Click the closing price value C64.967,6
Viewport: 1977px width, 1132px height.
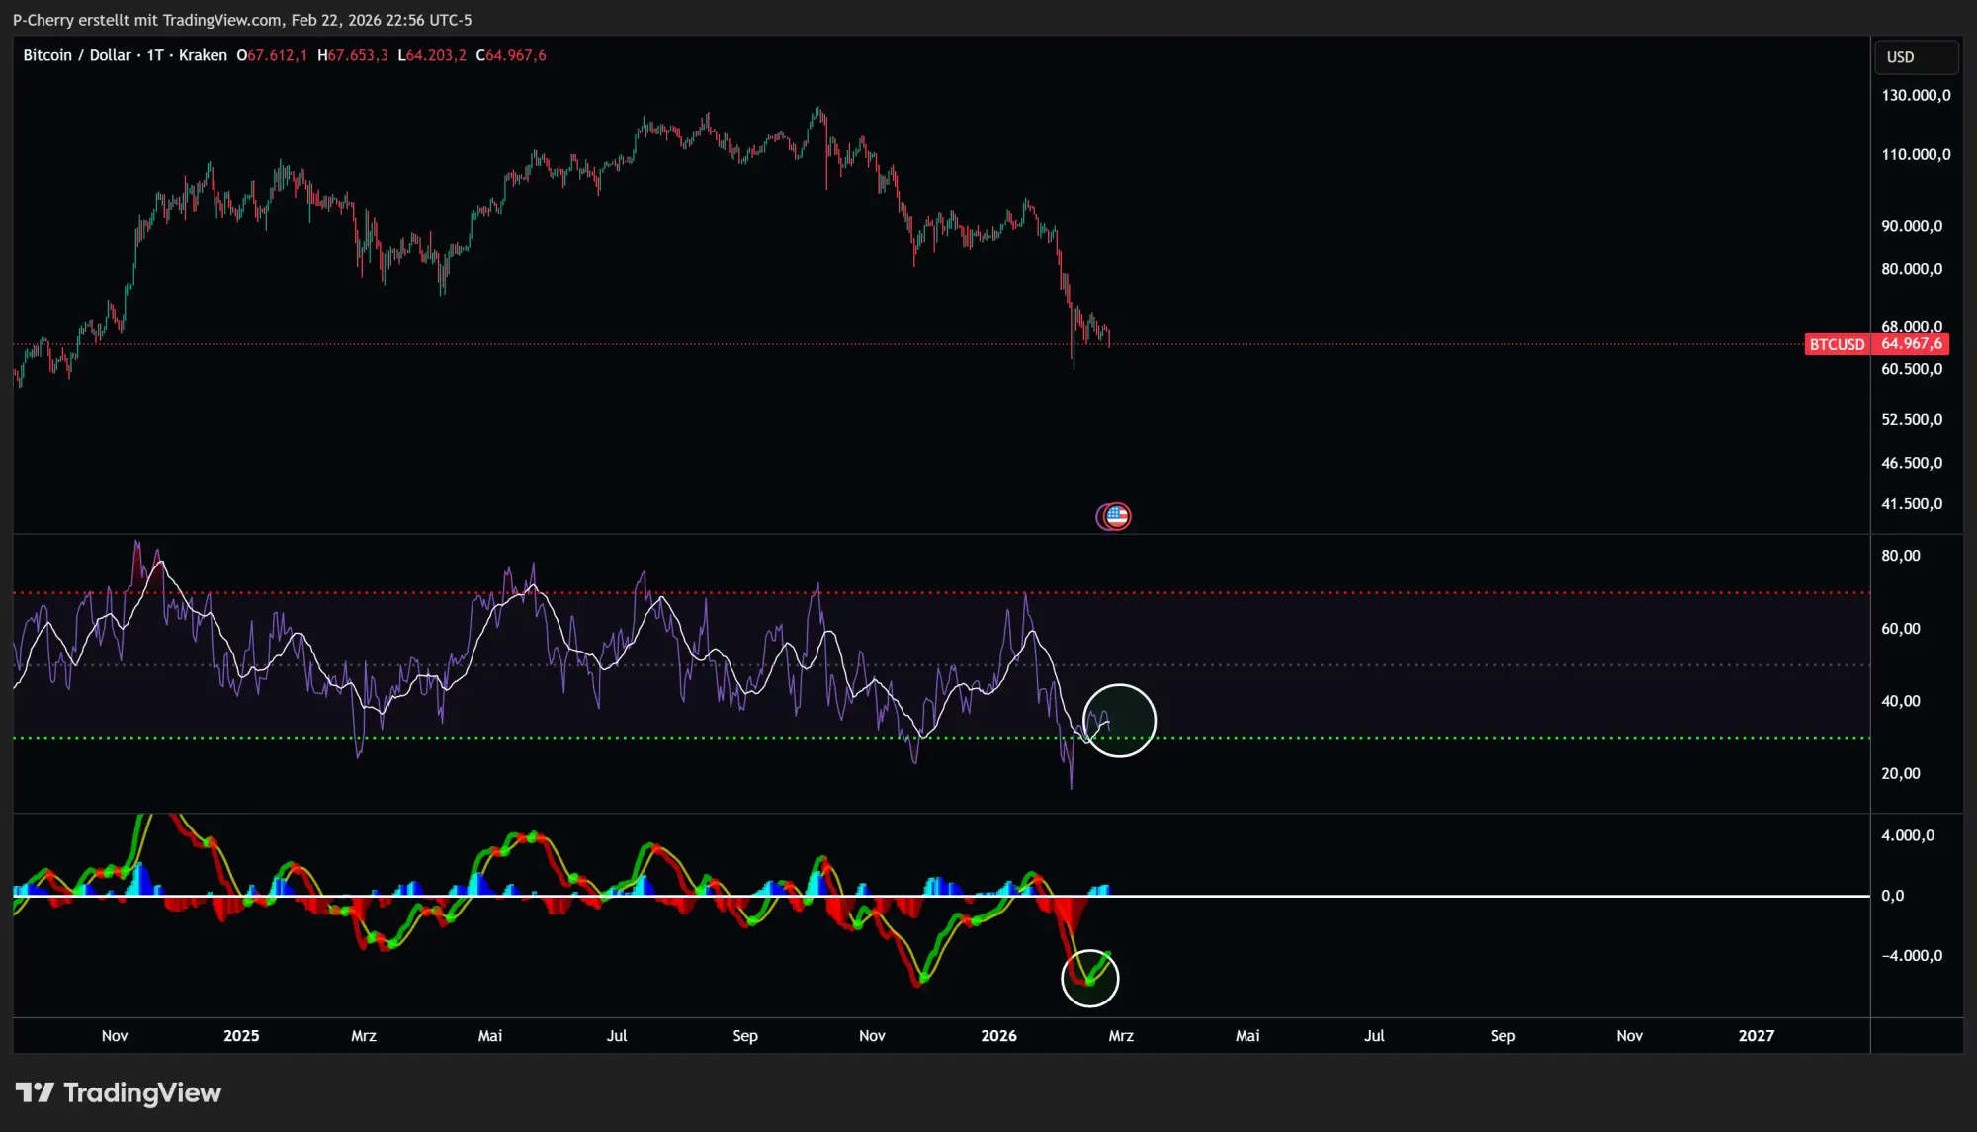point(511,55)
